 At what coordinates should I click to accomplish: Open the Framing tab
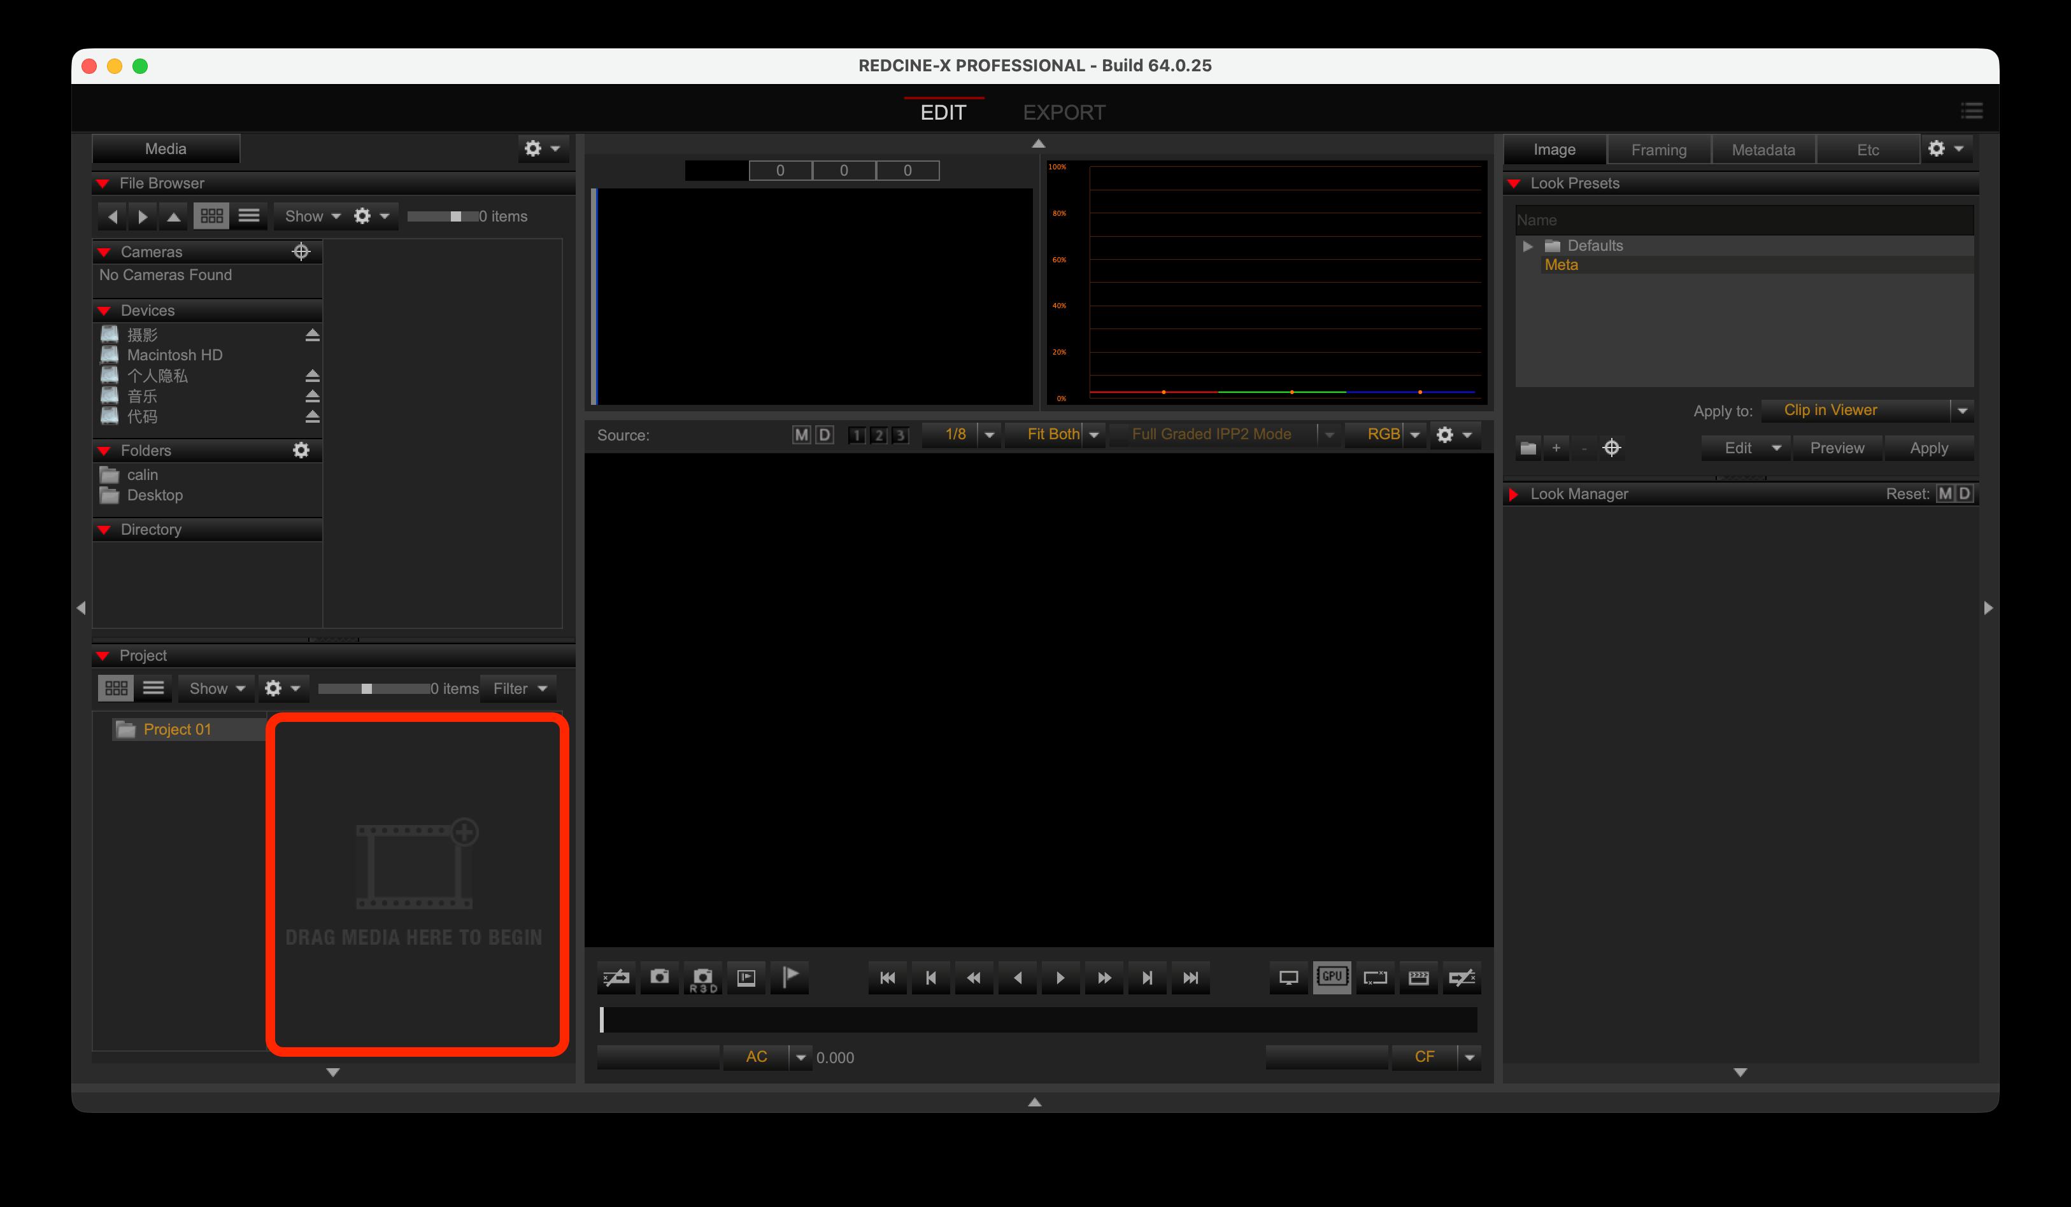(x=1658, y=150)
